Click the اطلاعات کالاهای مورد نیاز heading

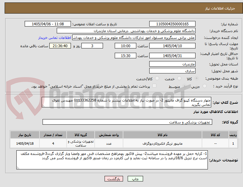point(216,112)
